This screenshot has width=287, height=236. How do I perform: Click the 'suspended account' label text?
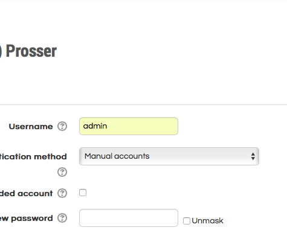pyautogui.click(x=27, y=193)
